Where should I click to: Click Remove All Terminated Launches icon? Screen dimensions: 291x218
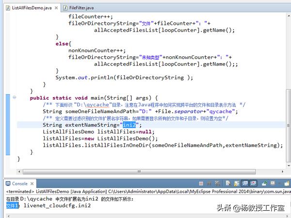tap(217, 184)
